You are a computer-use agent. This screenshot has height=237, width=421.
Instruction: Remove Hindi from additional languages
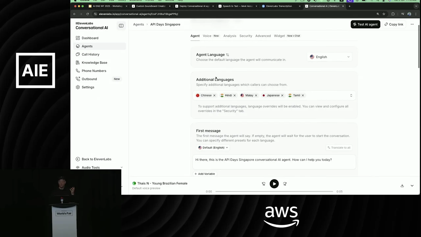(235, 95)
